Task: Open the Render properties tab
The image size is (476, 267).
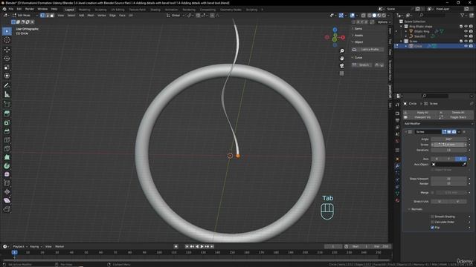Action: [397, 113]
